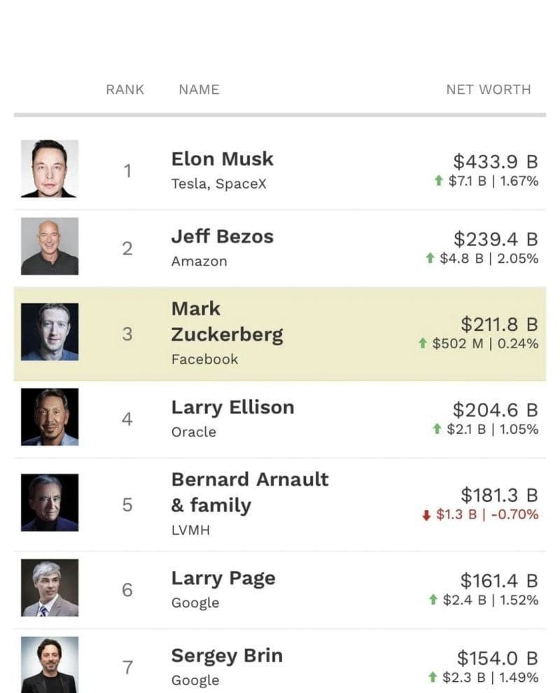The height and width of the screenshot is (693, 560).
Task: Tap the green arrow beside $502 M
Action: click(x=422, y=343)
